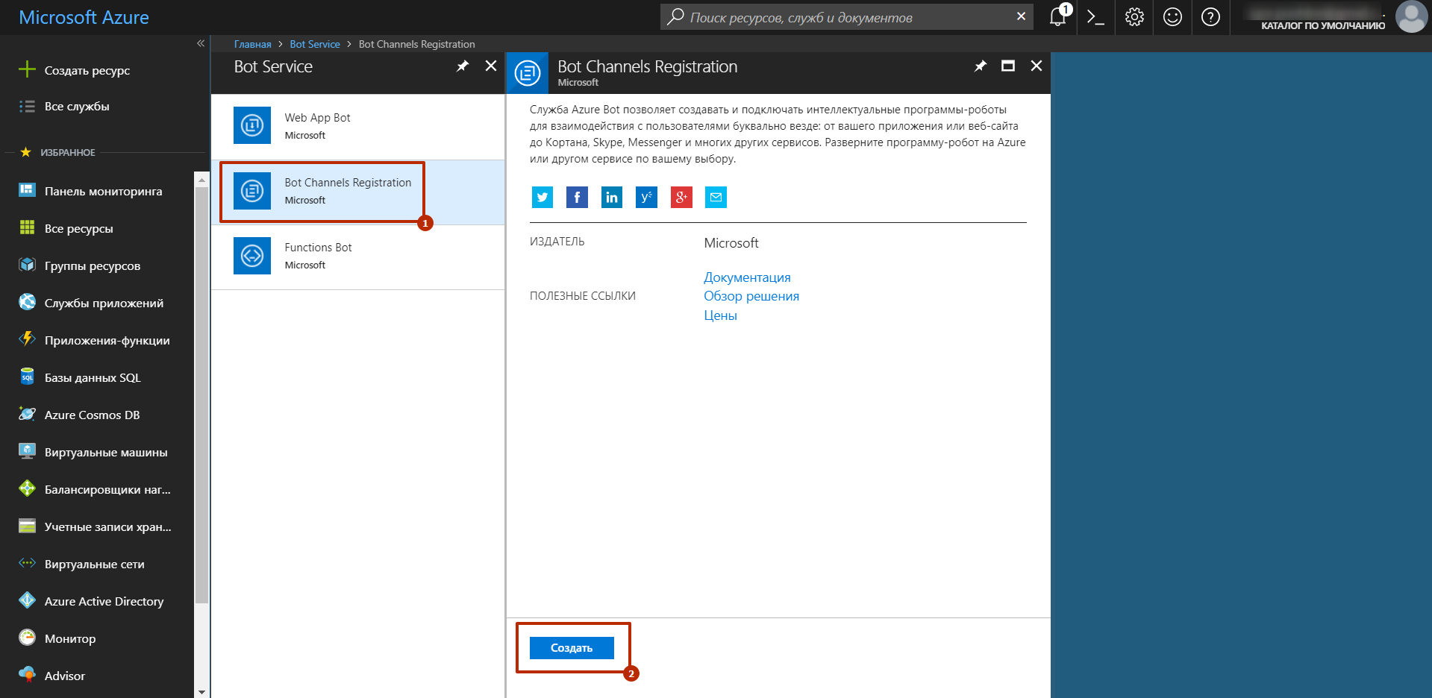Share via email envelope icon
Screen dimensions: 1432x698
[716, 197]
